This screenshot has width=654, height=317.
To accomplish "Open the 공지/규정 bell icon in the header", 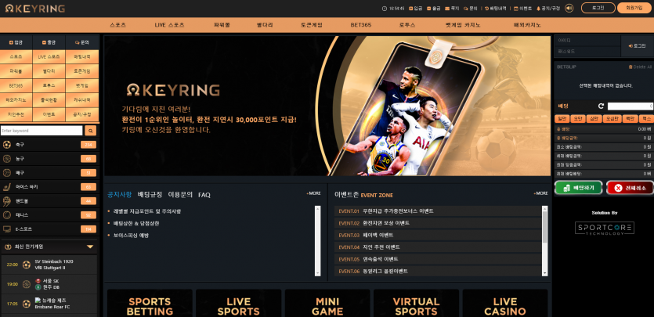I will pos(538,9).
